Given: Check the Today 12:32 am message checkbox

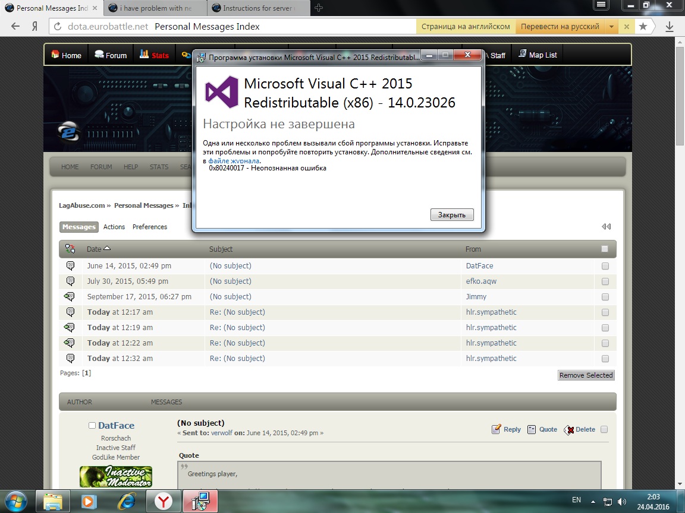Looking at the screenshot, I should click(605, 359).
